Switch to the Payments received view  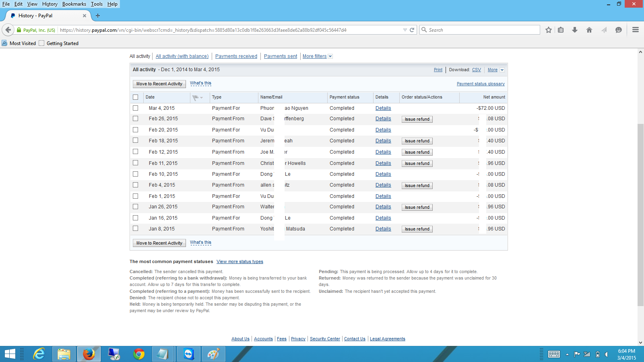(236, 56)
